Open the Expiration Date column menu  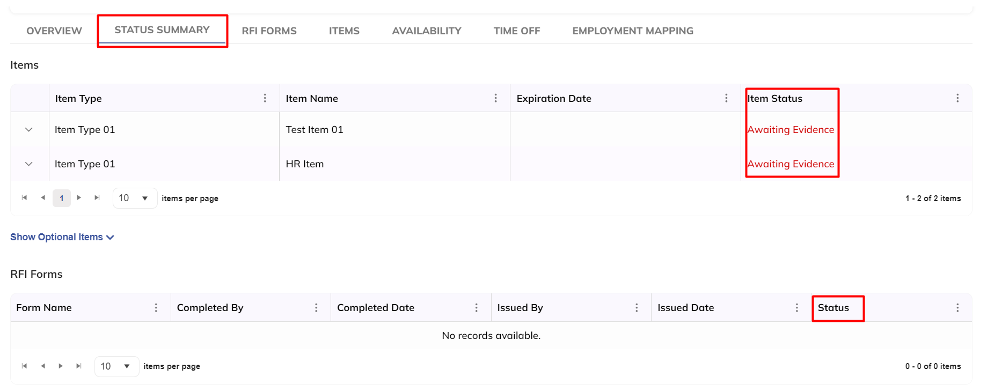click(x=726, y=98)
